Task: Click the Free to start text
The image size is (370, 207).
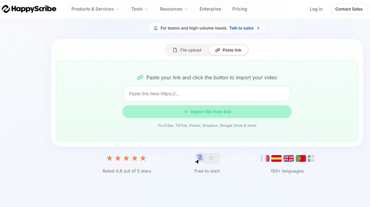Action: point(207,171)
